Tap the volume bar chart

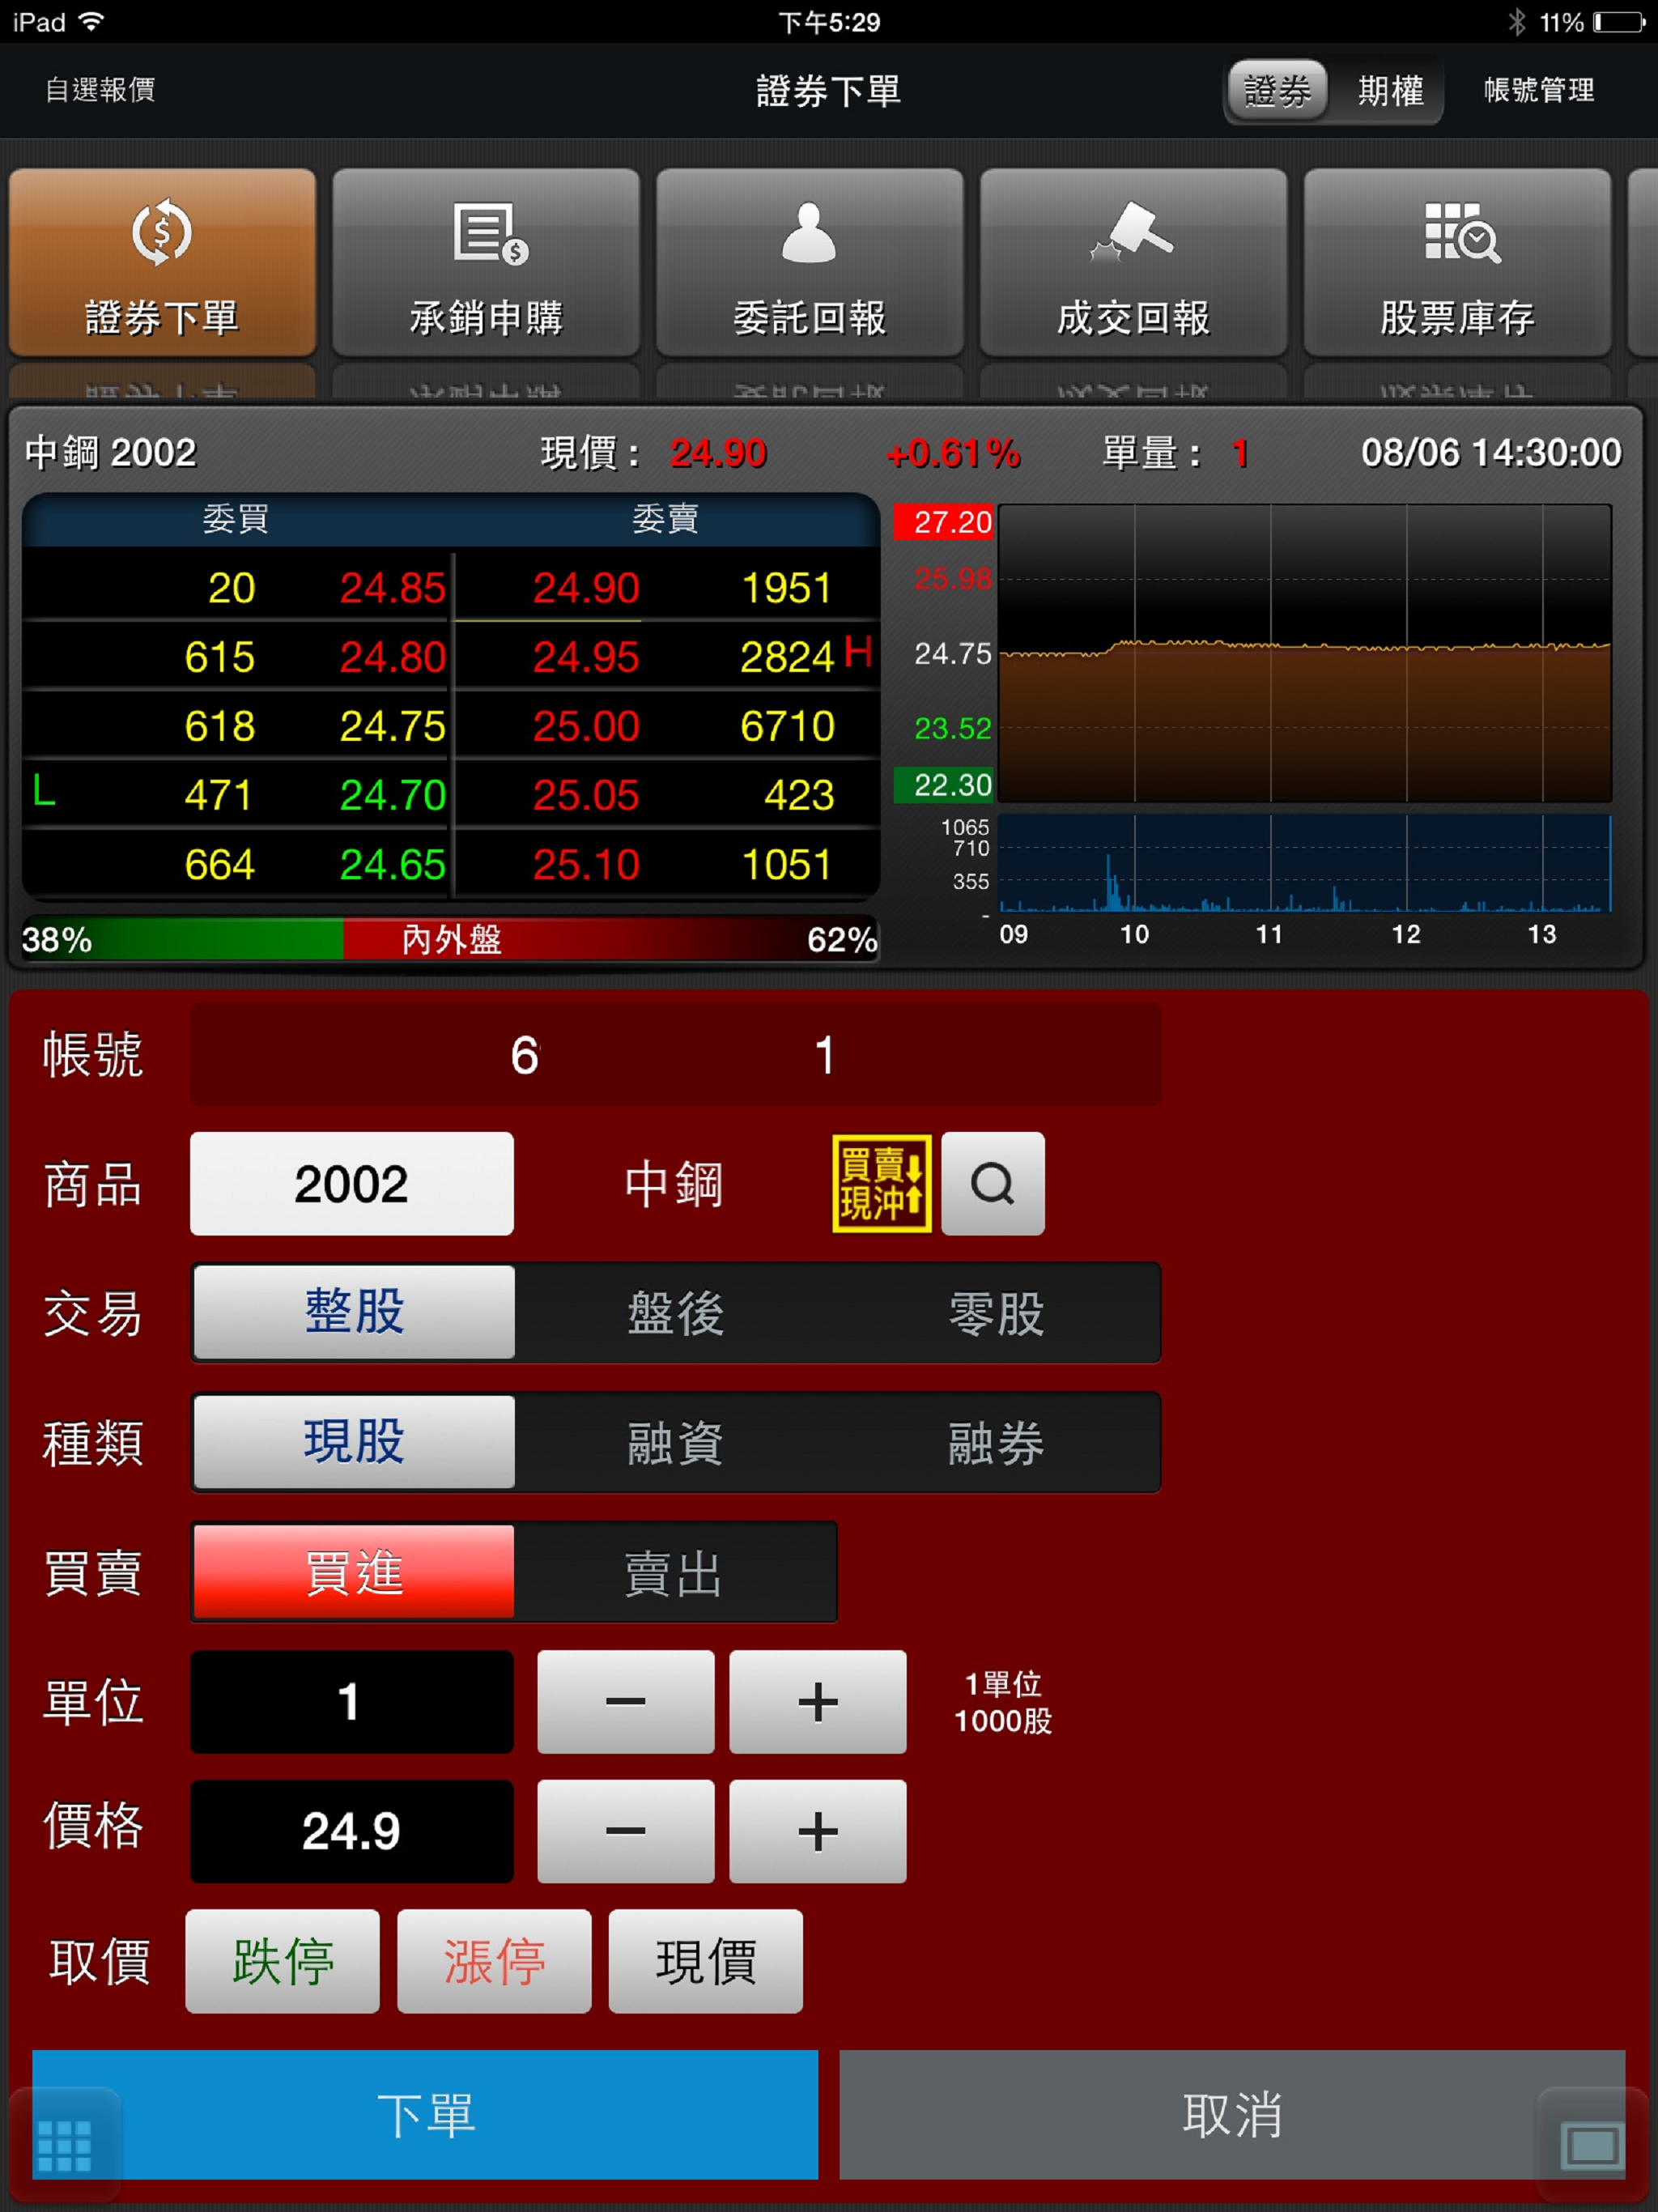pos(1305,863)
